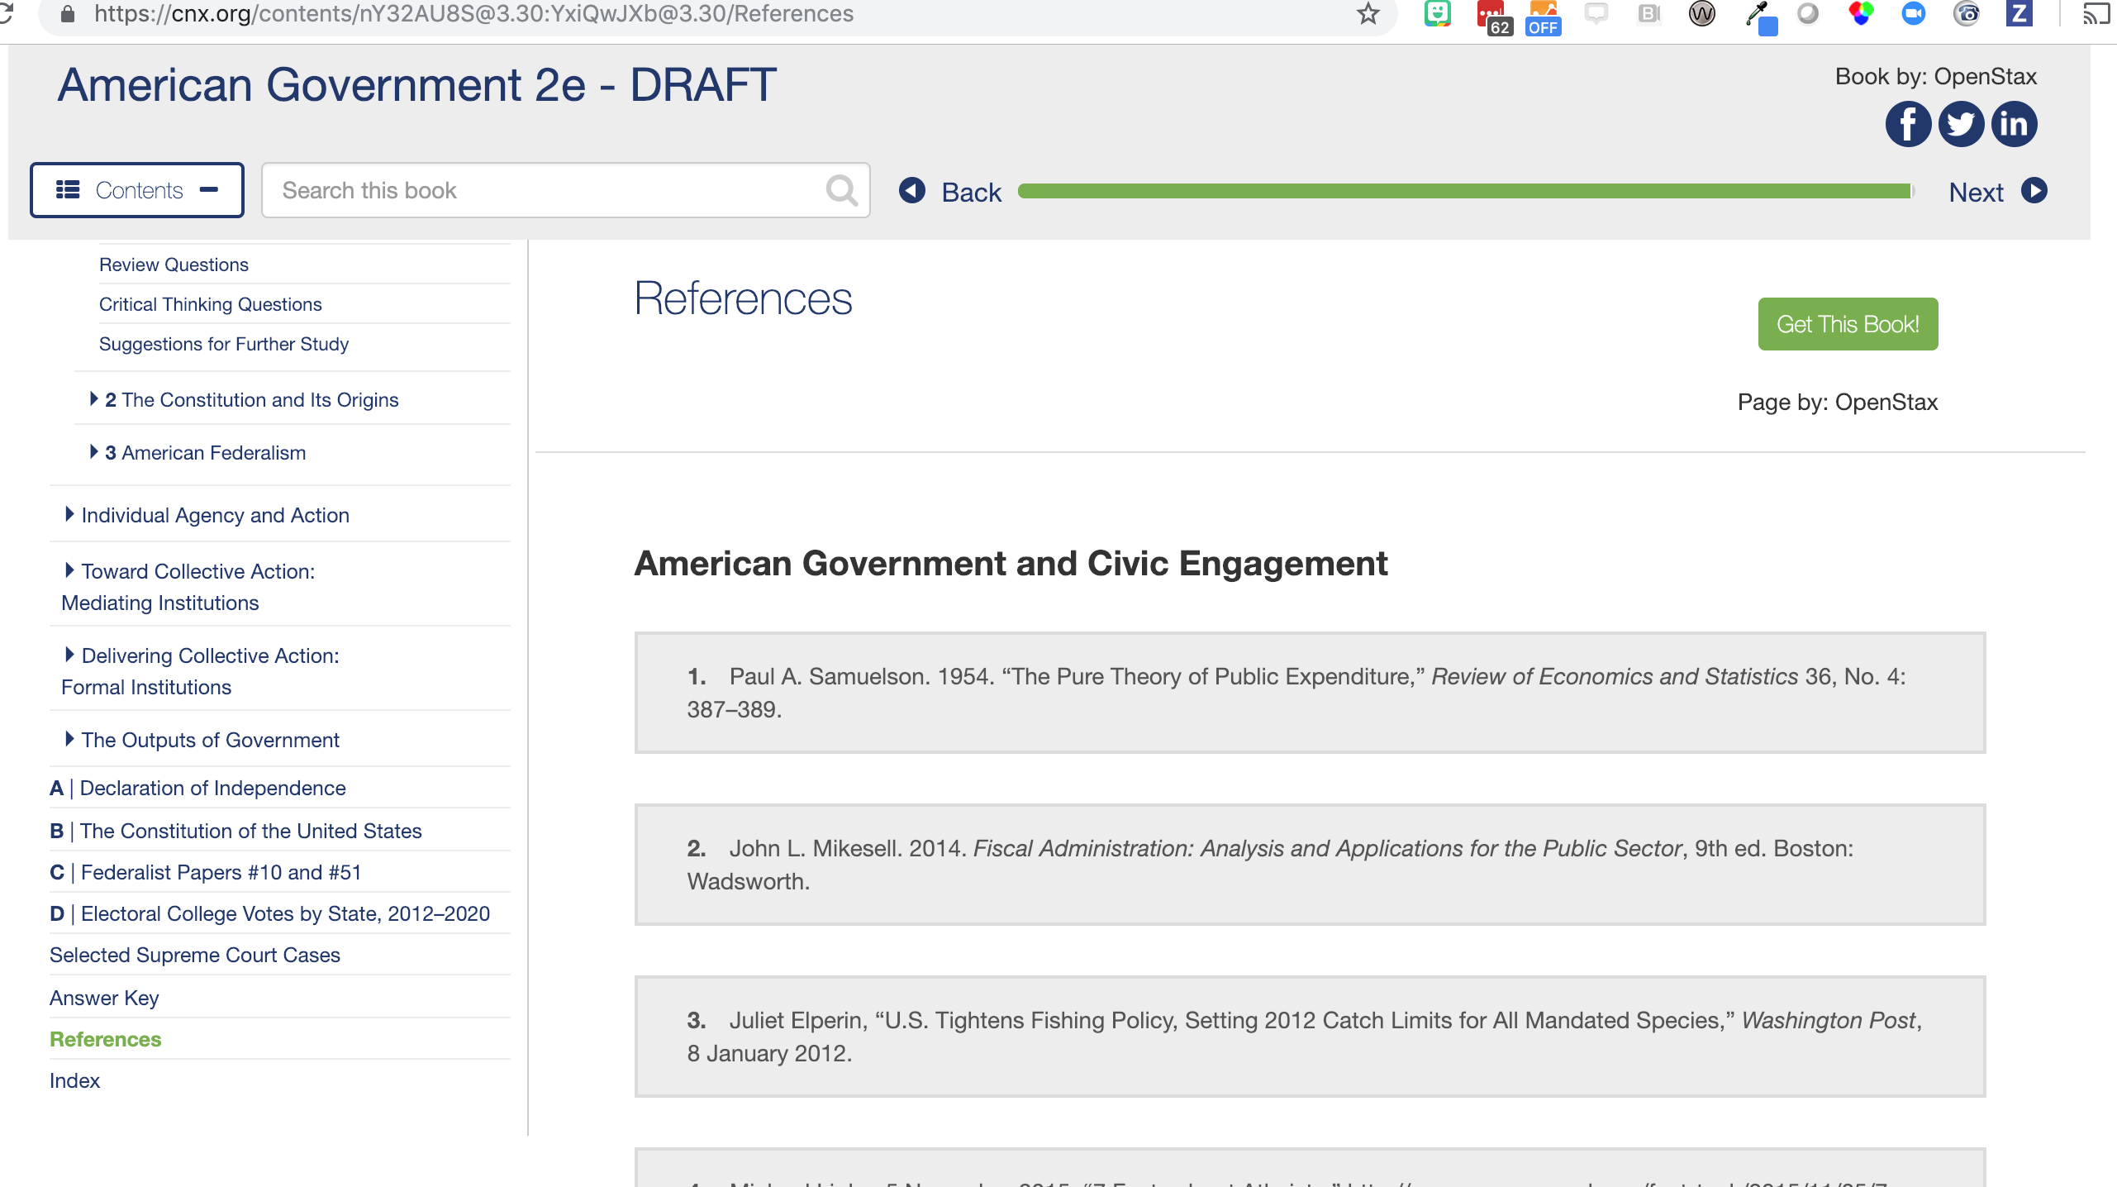The width and height of the screenshot is (2117, 1187).
Task: Click the green reading progress bar
Action: [1464, 192]
